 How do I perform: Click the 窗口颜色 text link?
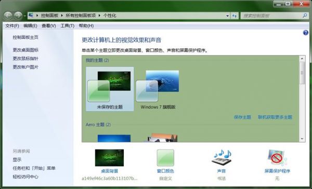coord(165,171)
